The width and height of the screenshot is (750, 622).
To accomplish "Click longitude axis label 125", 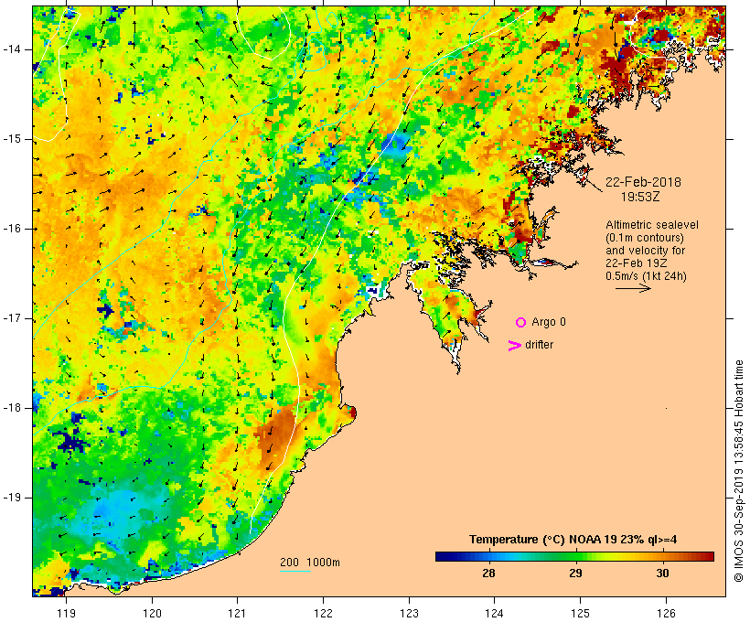I will pyautogui.click(x=580, y=613).
